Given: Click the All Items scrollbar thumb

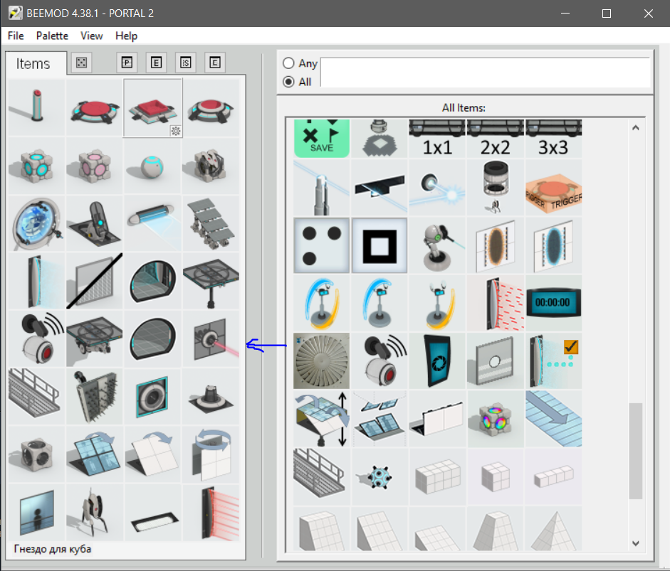Looking at the screenshot, I should pyautogui.click(x=636, y=451).
